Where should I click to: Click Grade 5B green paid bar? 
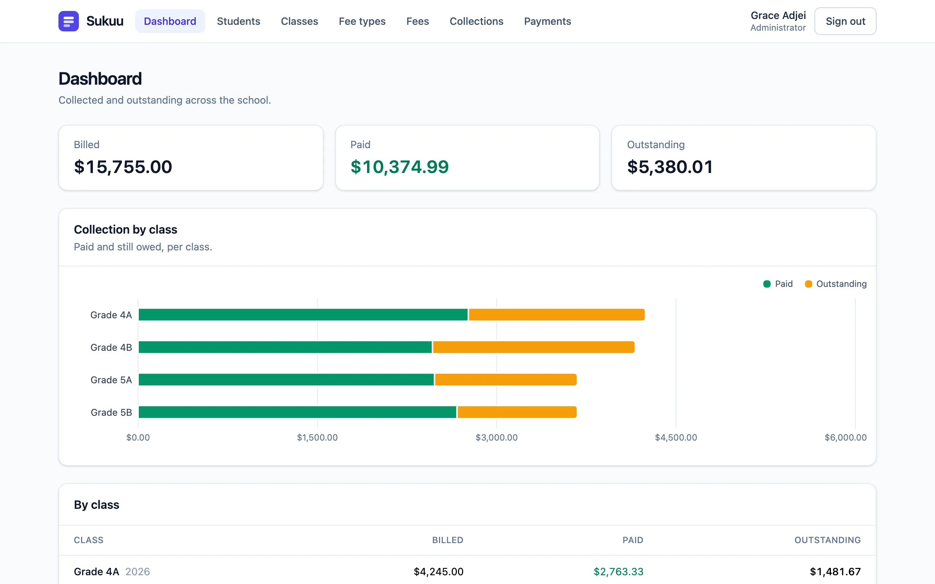click(x=298, y=412)
